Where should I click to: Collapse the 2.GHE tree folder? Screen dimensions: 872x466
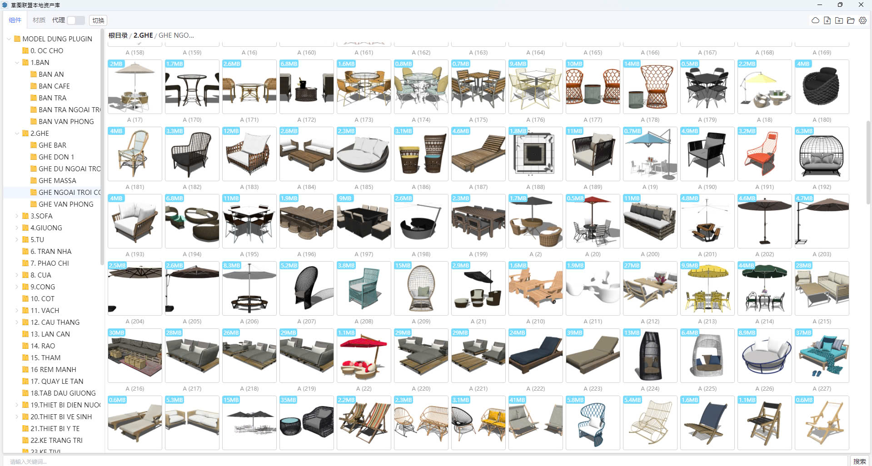(x=17, y=134)
